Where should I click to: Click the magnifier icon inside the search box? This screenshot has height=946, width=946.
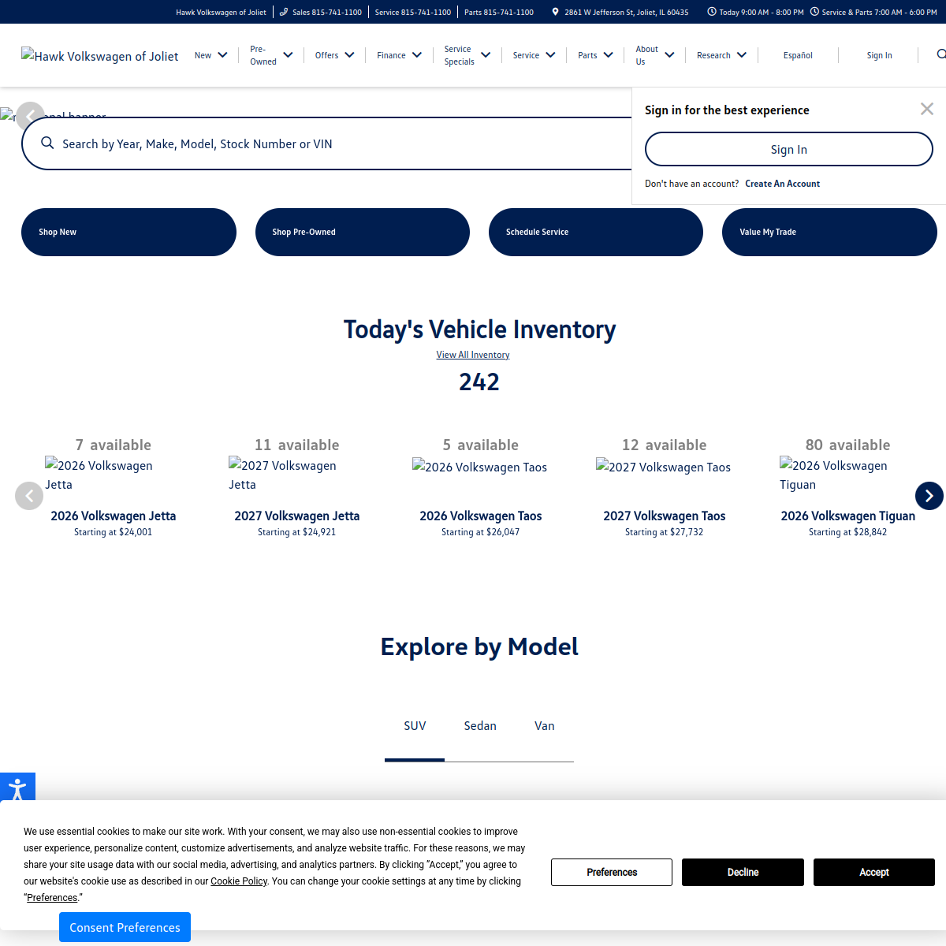[x=47, y=143]
